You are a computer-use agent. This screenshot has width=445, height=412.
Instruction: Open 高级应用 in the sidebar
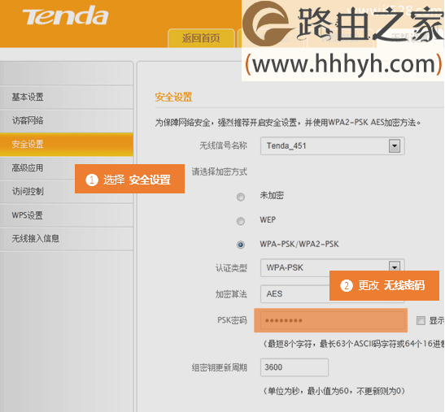click(37, 168)
